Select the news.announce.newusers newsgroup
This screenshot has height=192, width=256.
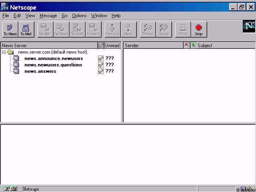point(54,58)
